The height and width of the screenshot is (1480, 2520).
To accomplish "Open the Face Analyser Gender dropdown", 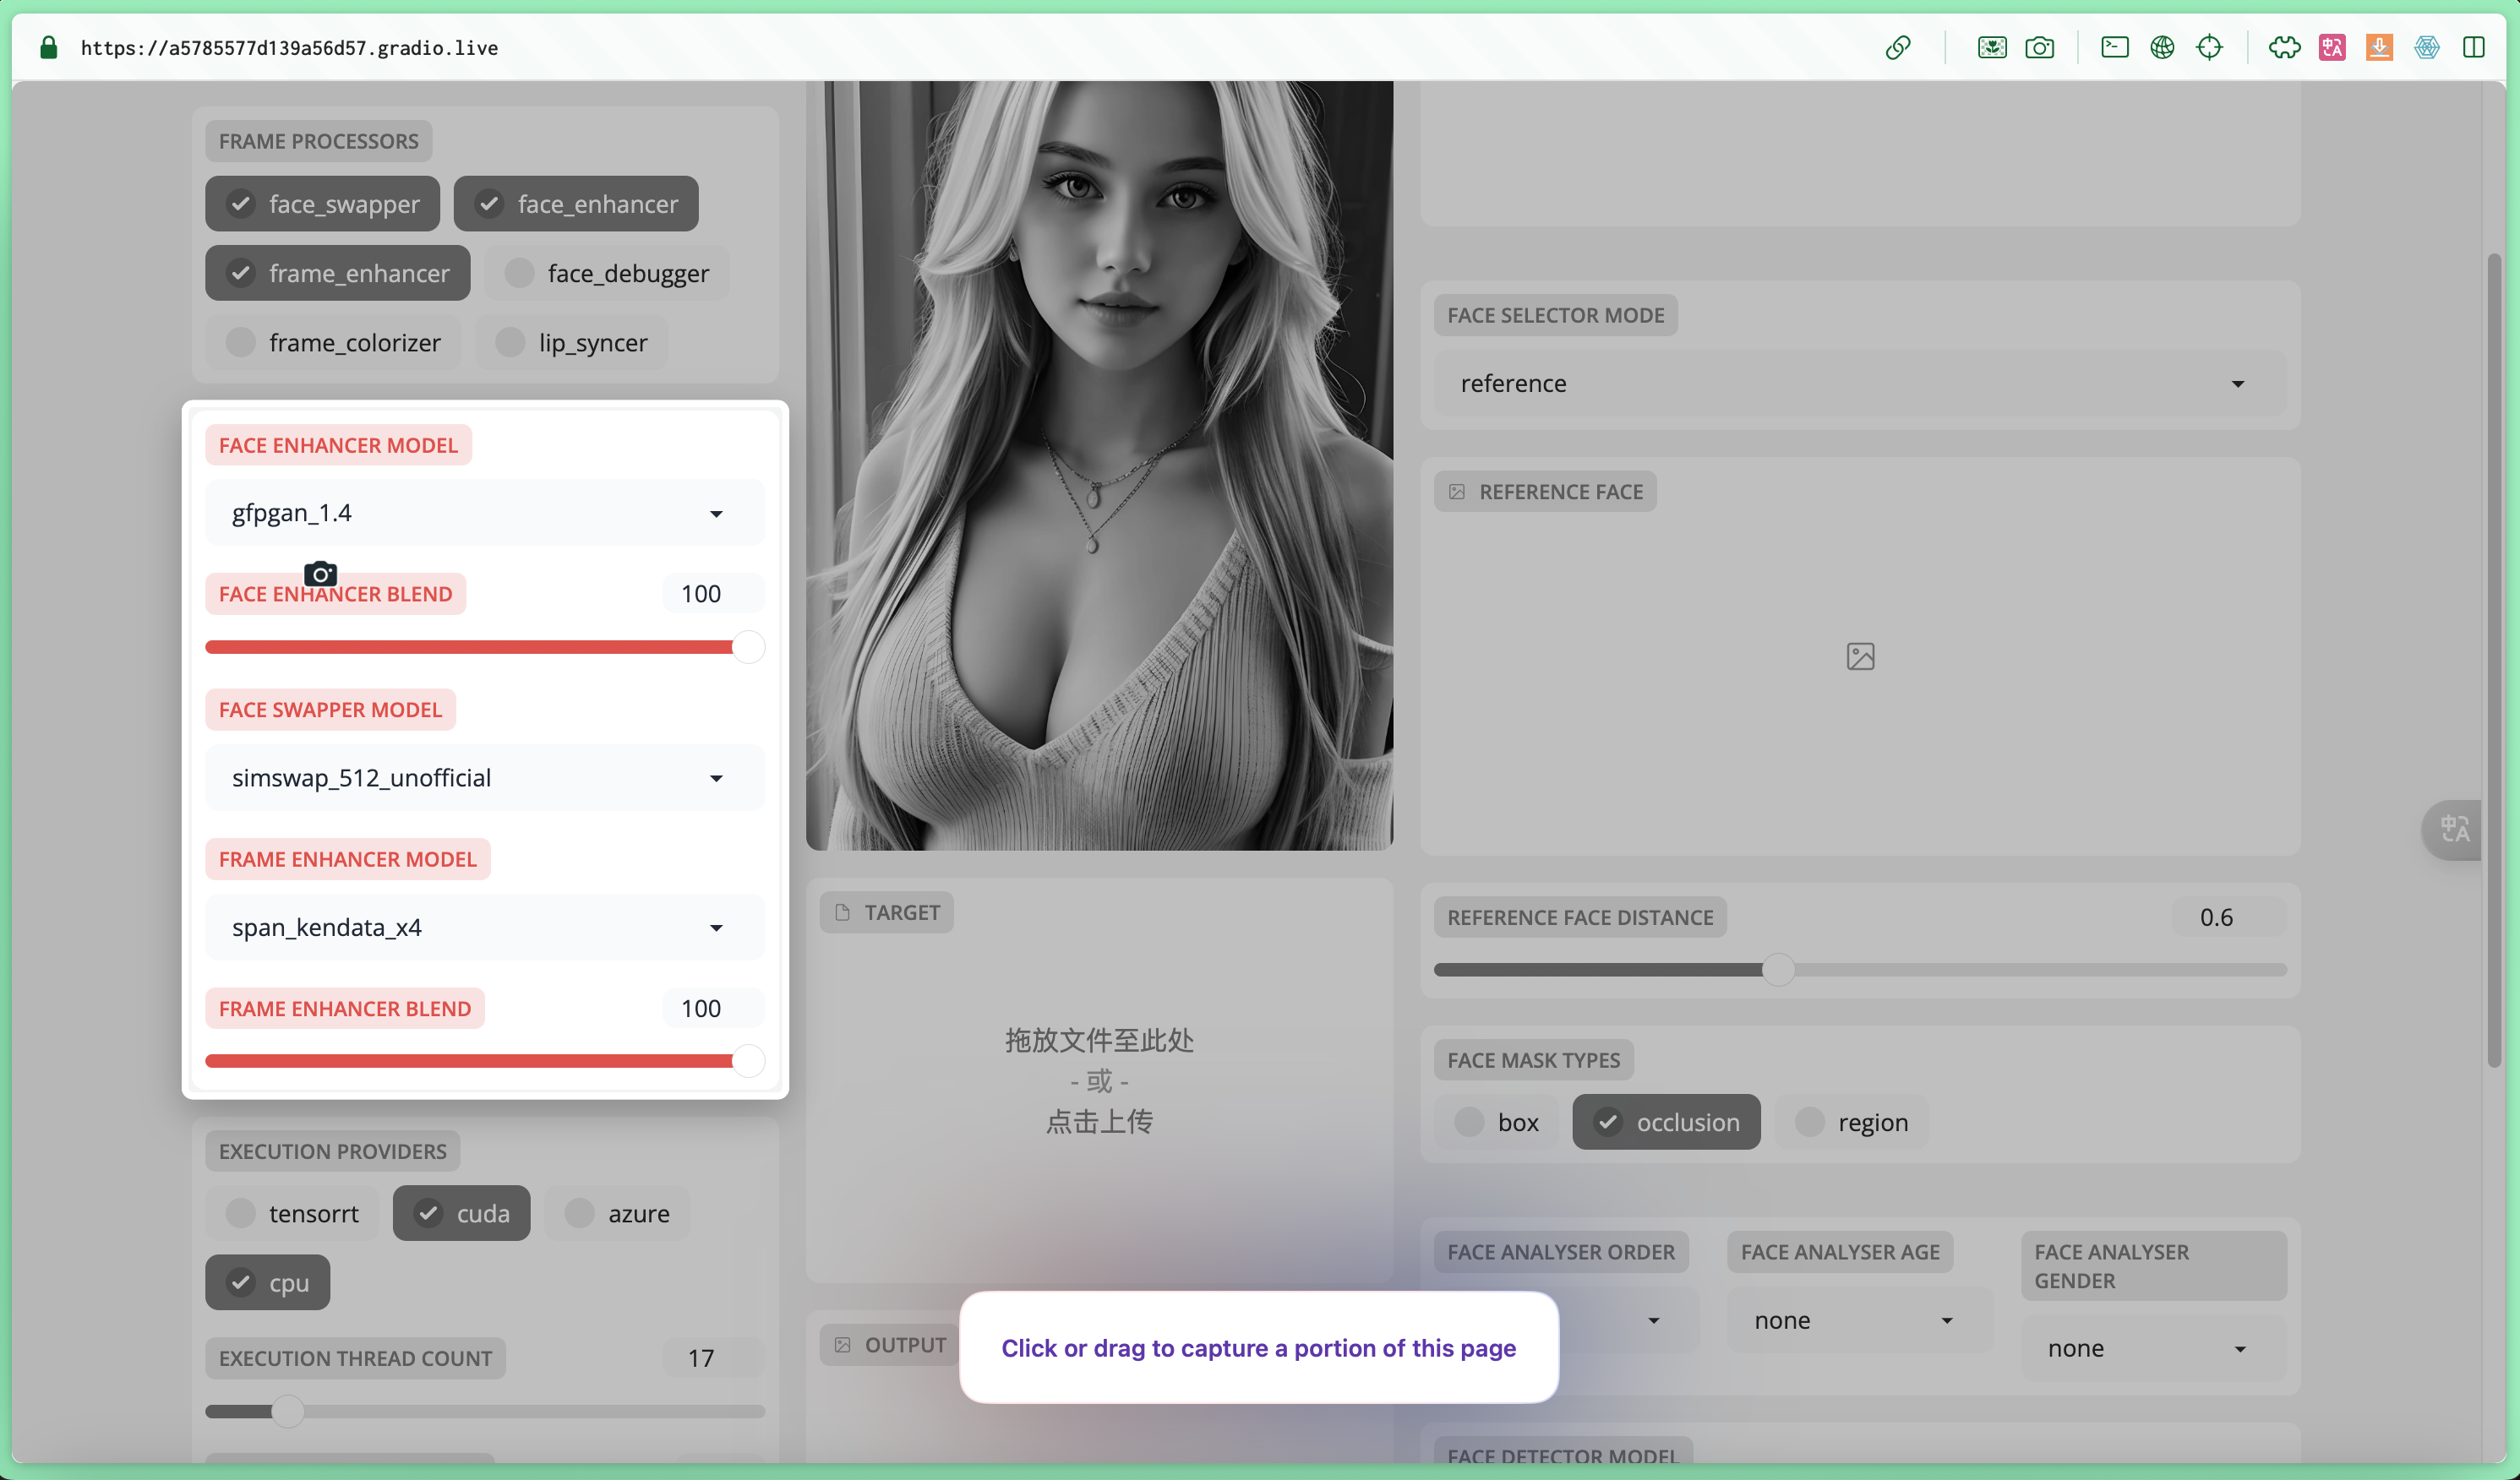I will [x=2153, y=1348].
